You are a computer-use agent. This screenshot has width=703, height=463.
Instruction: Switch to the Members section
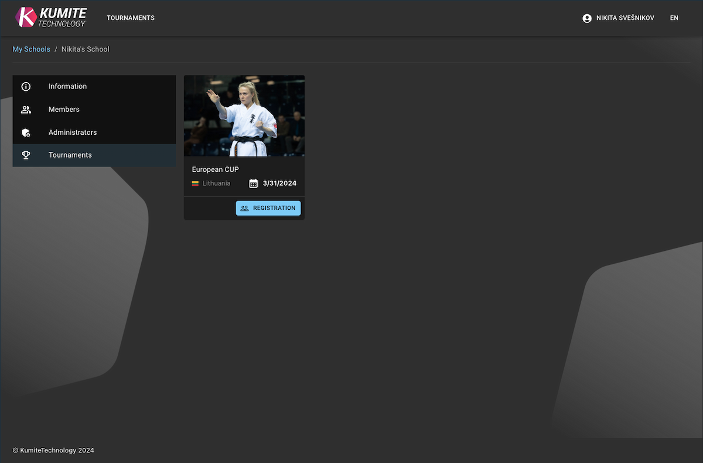64,110
